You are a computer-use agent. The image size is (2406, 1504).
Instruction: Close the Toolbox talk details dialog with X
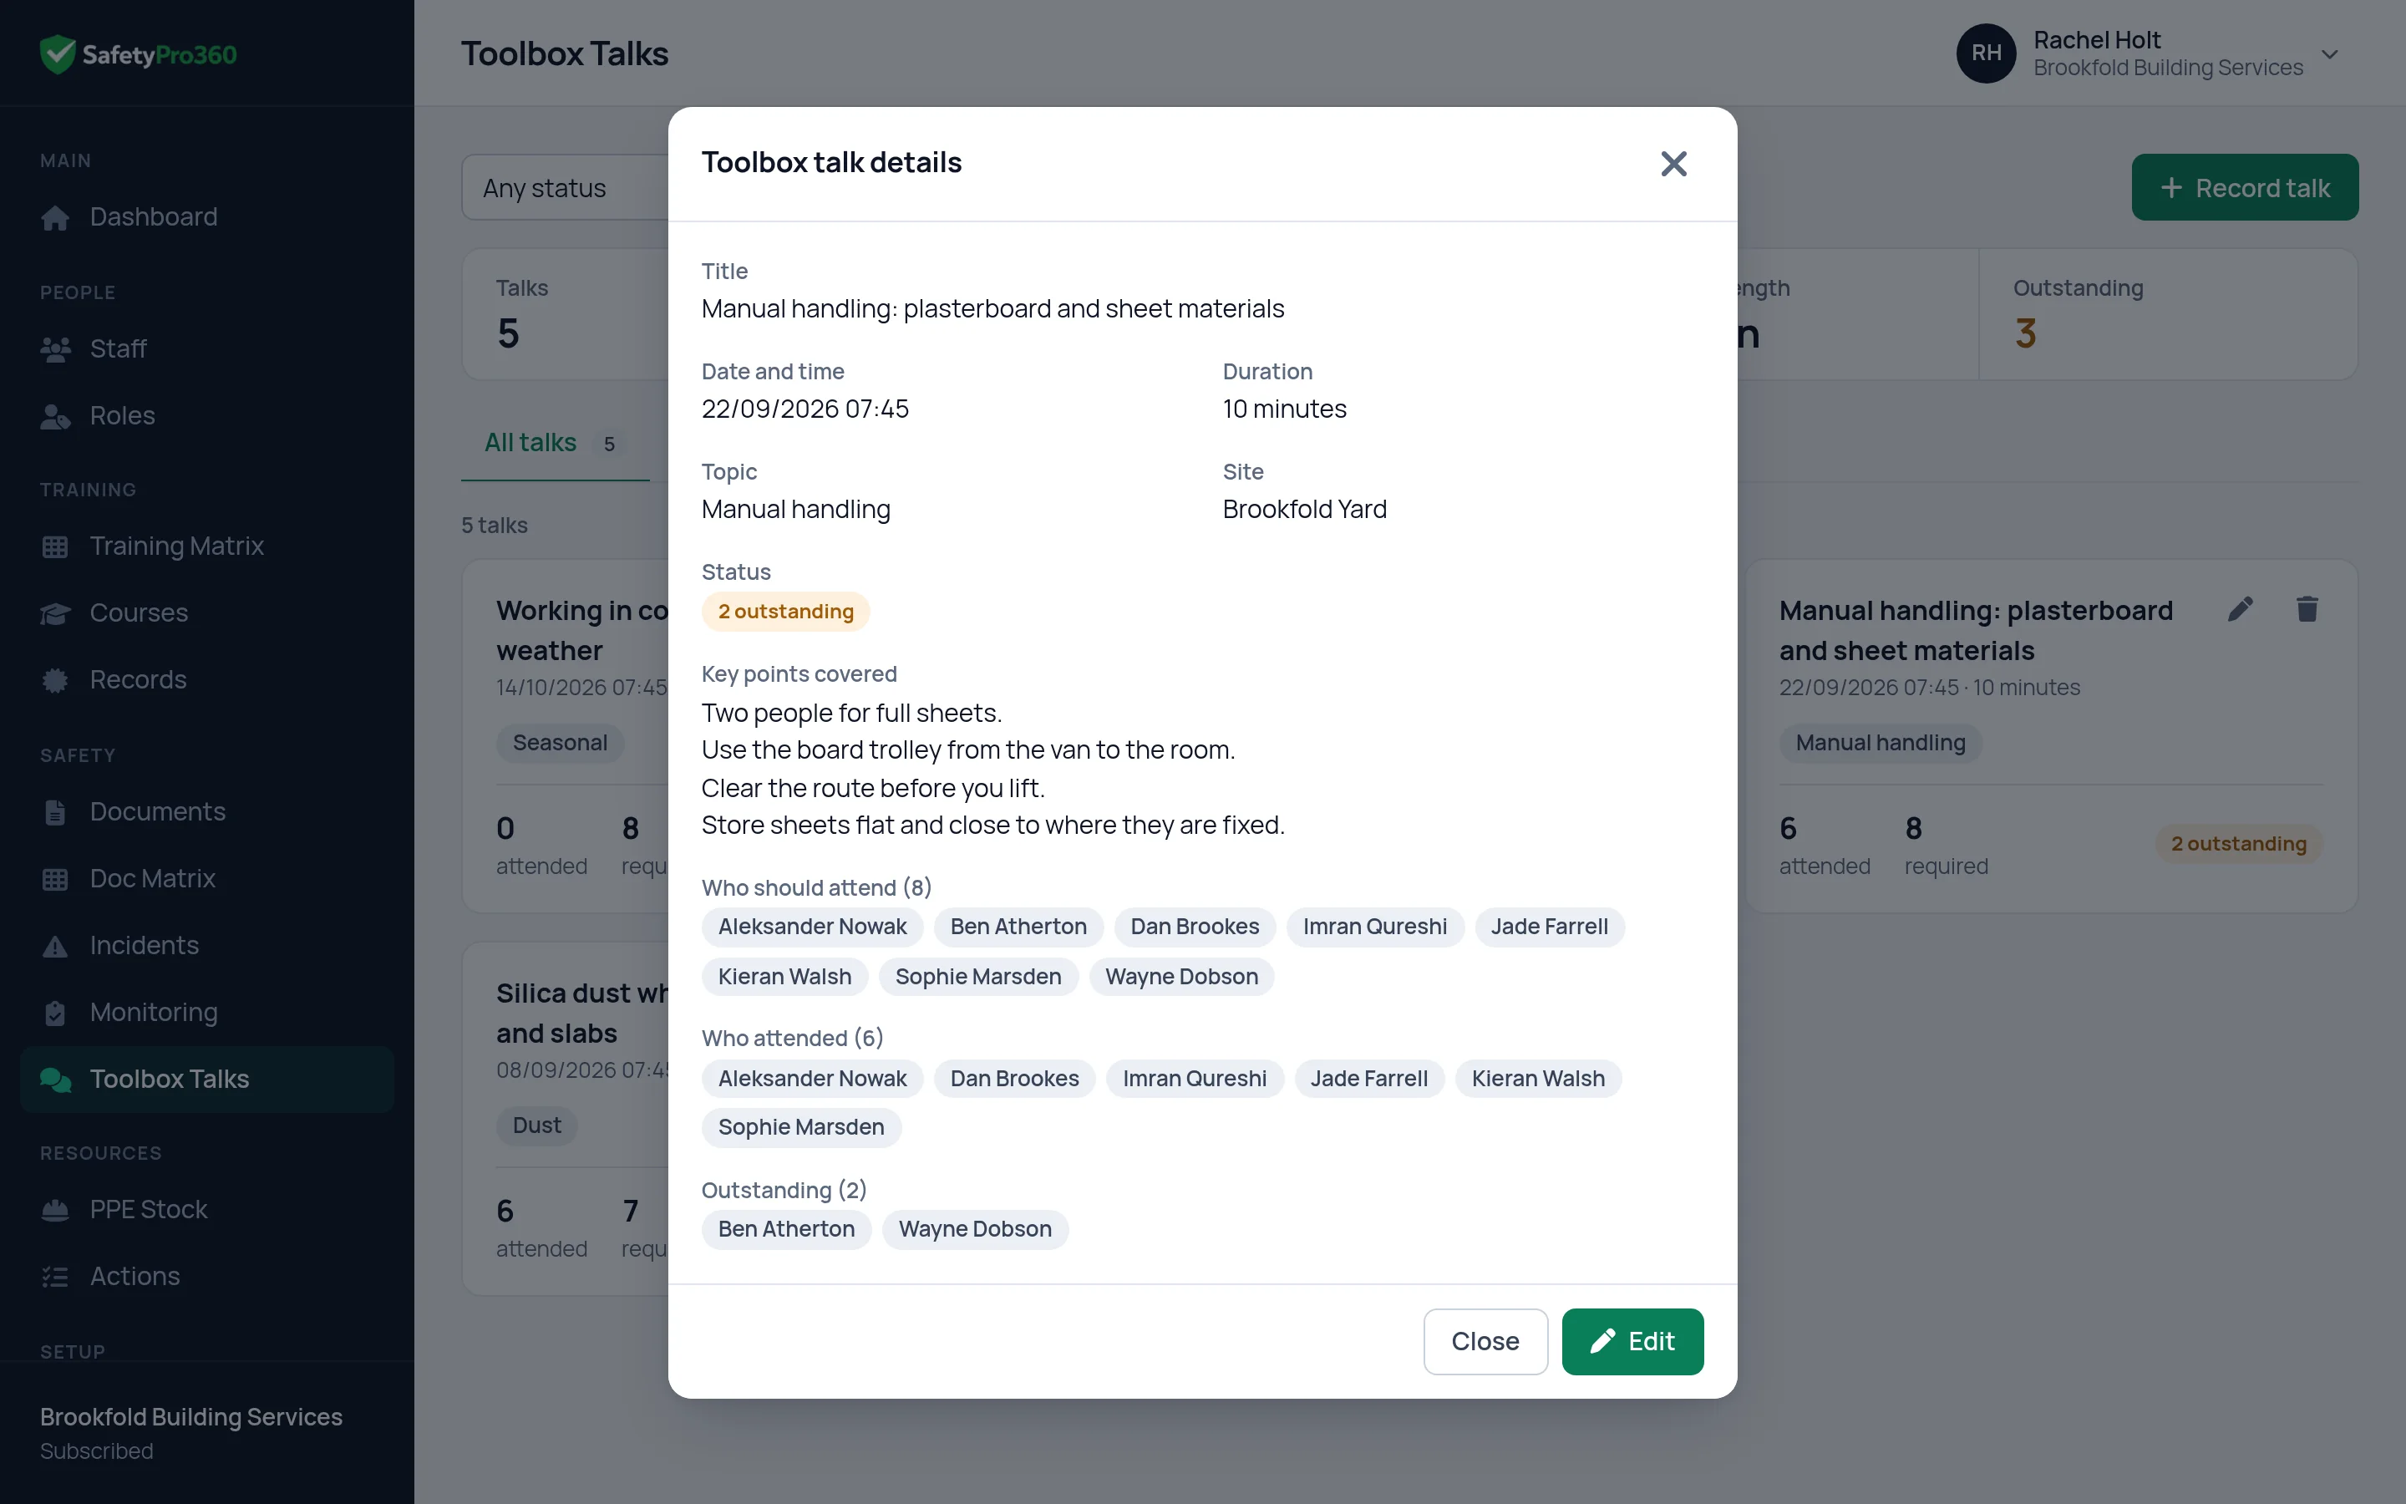click(1673, 163)
